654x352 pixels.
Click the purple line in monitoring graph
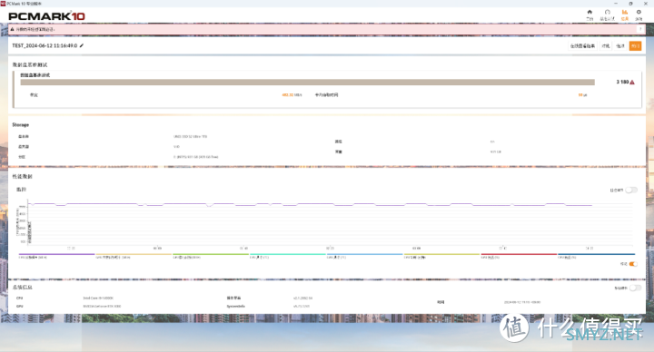(311, 204)
